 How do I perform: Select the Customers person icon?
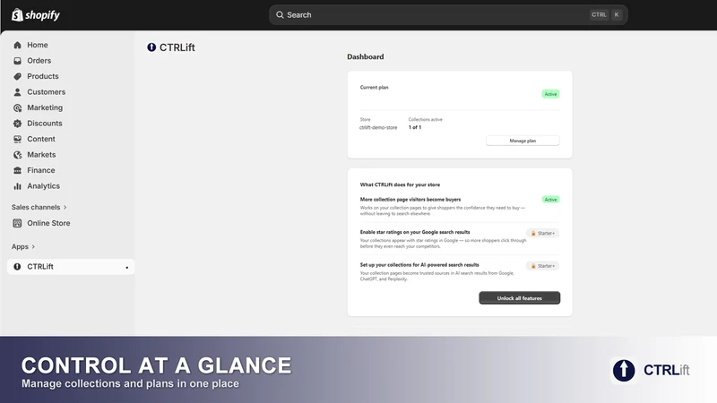tap(17, 92)
